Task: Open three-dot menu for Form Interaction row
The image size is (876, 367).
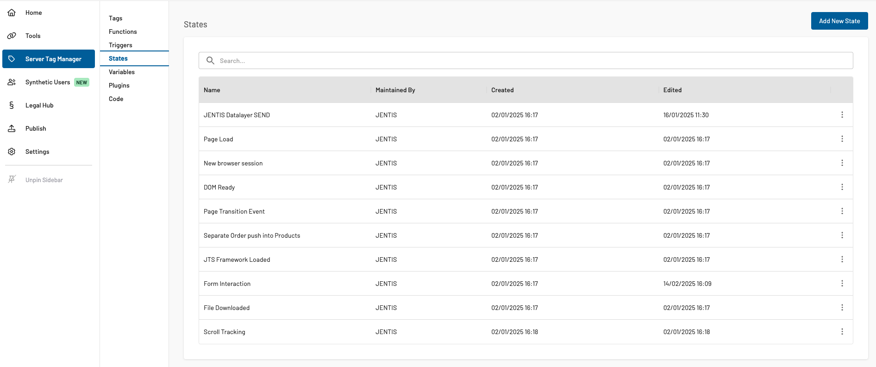Action: point(842,284)
